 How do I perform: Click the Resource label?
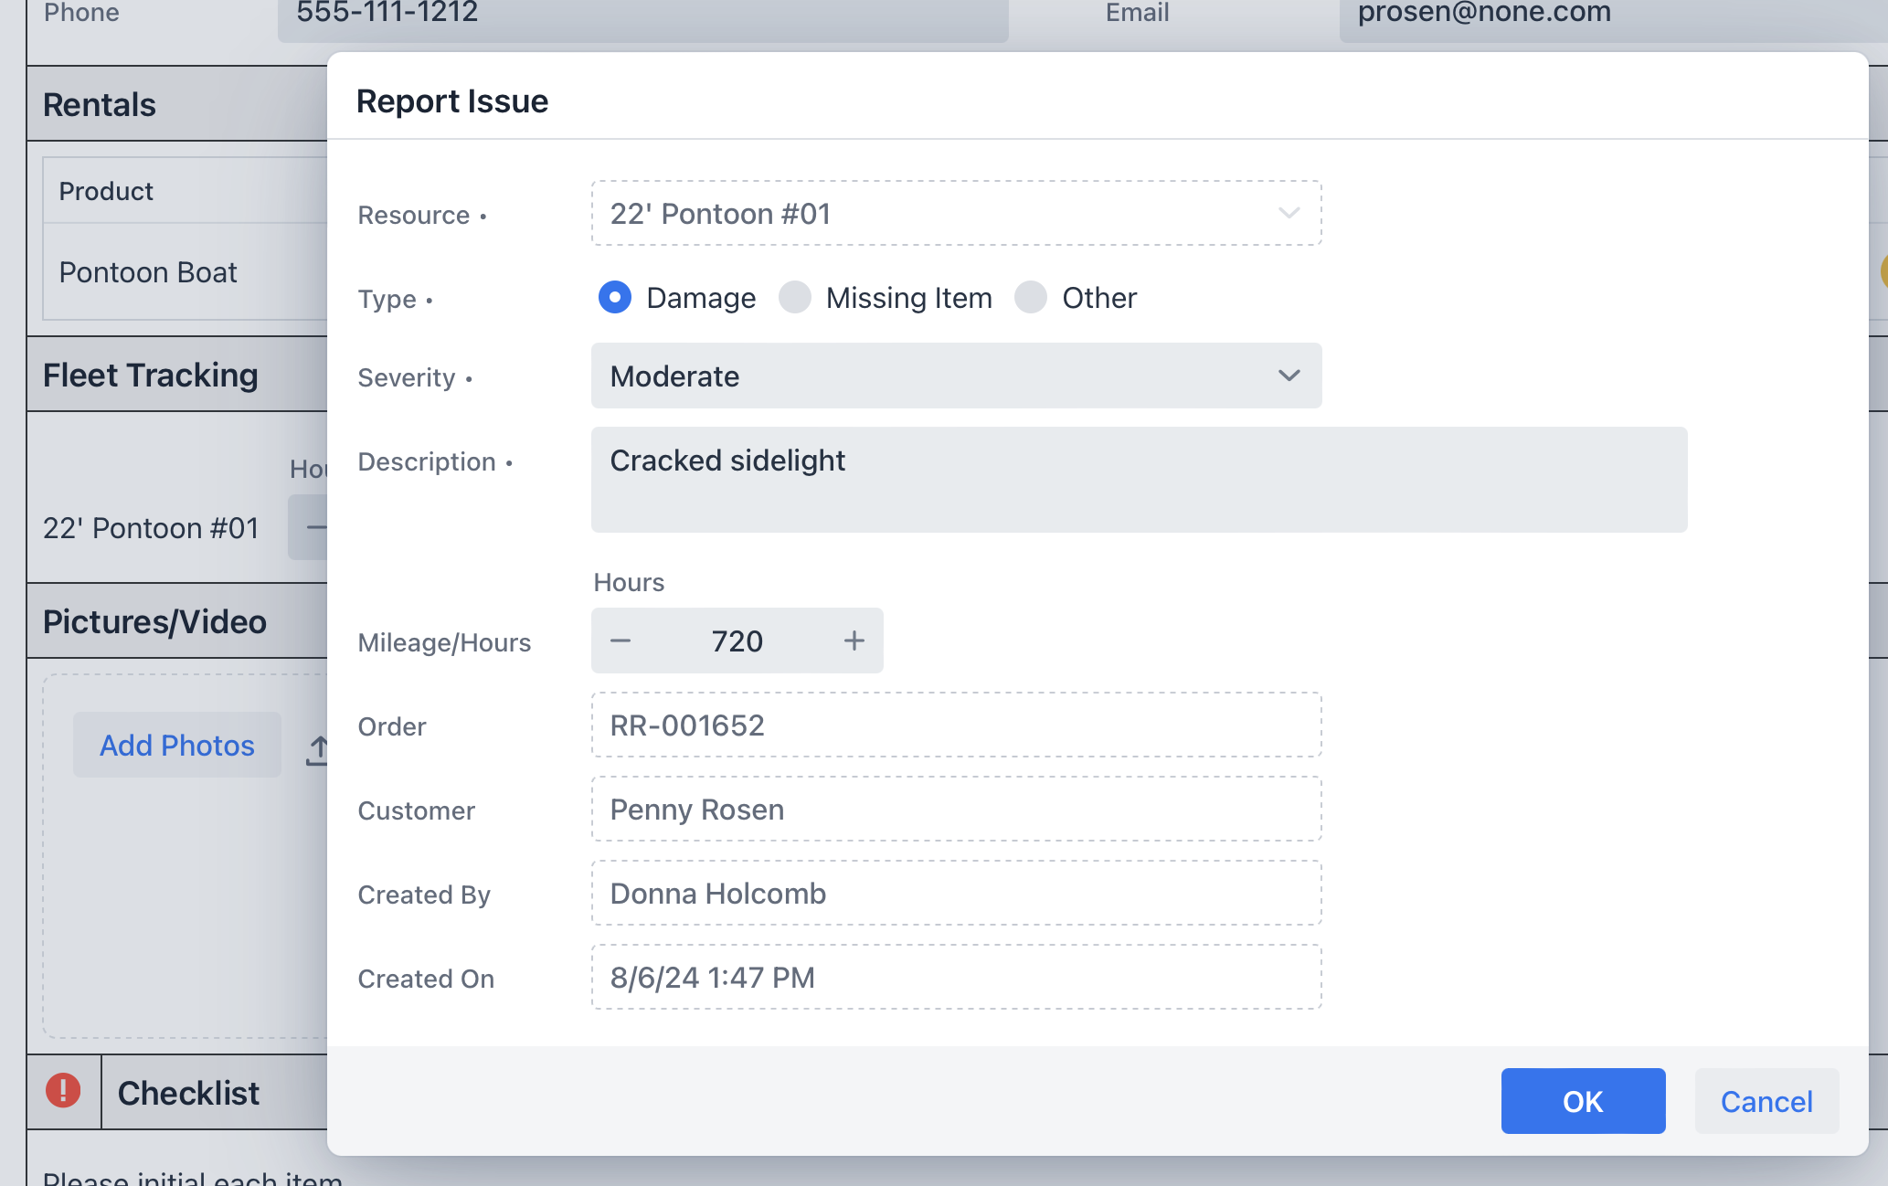pos(413,215)
